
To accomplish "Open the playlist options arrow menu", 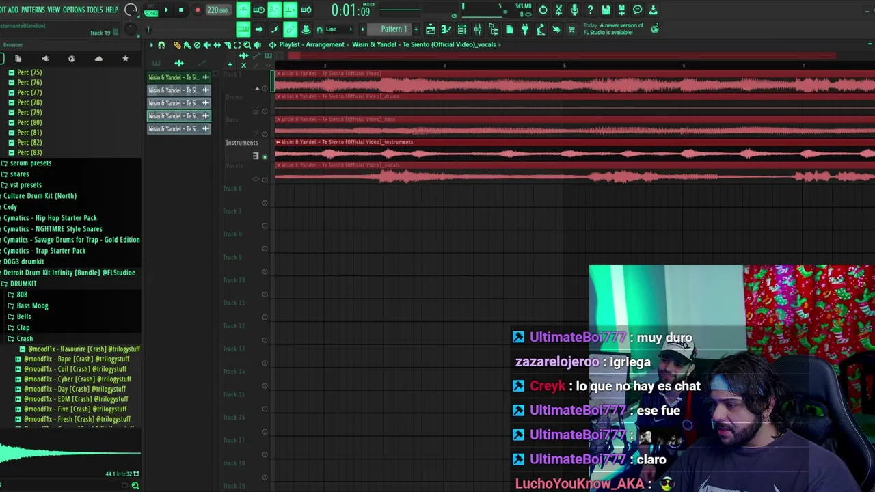I will (151, 44).
